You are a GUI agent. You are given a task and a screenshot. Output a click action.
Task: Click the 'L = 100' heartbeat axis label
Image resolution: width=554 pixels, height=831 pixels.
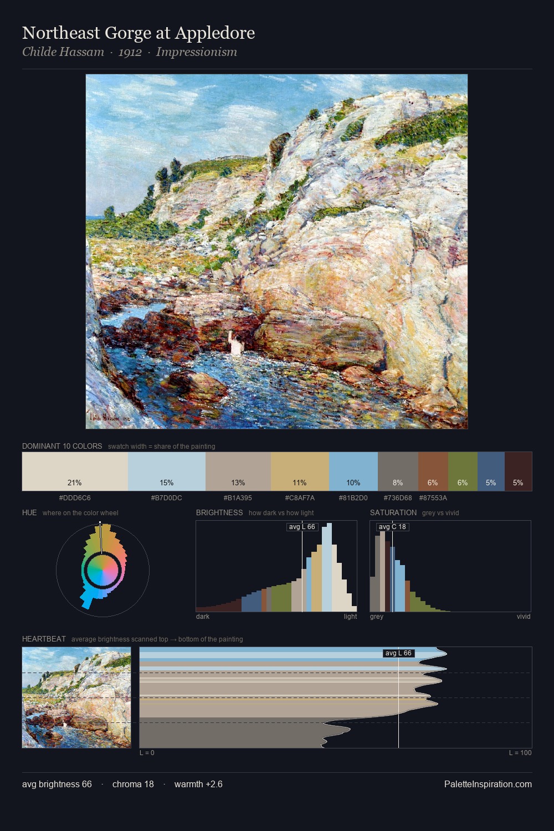[520, 753]
